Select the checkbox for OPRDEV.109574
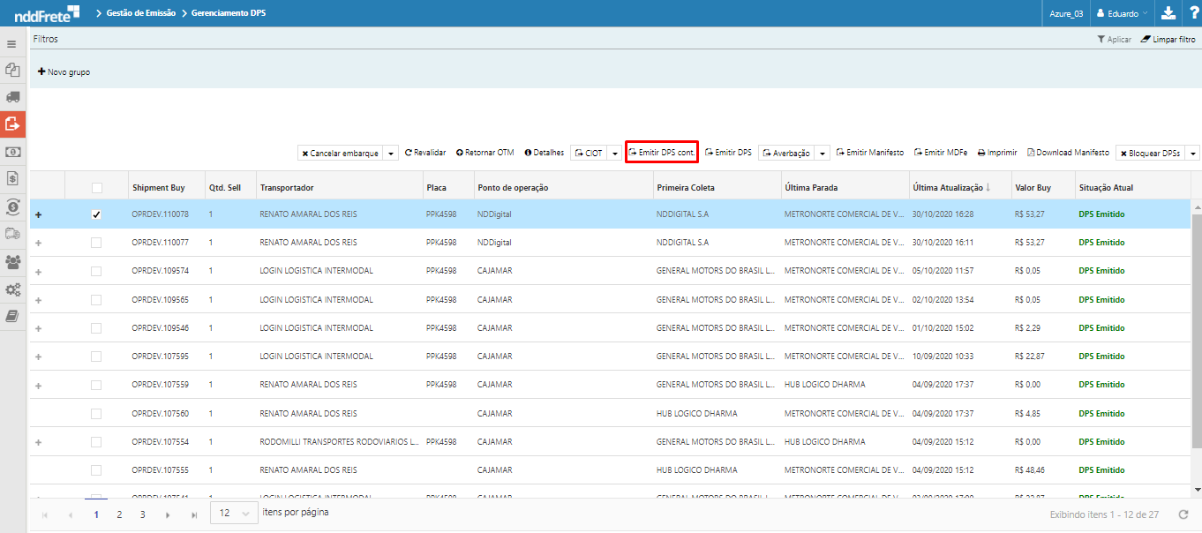The width and height of the screenshot is (1202, 533). pos(96,271)
